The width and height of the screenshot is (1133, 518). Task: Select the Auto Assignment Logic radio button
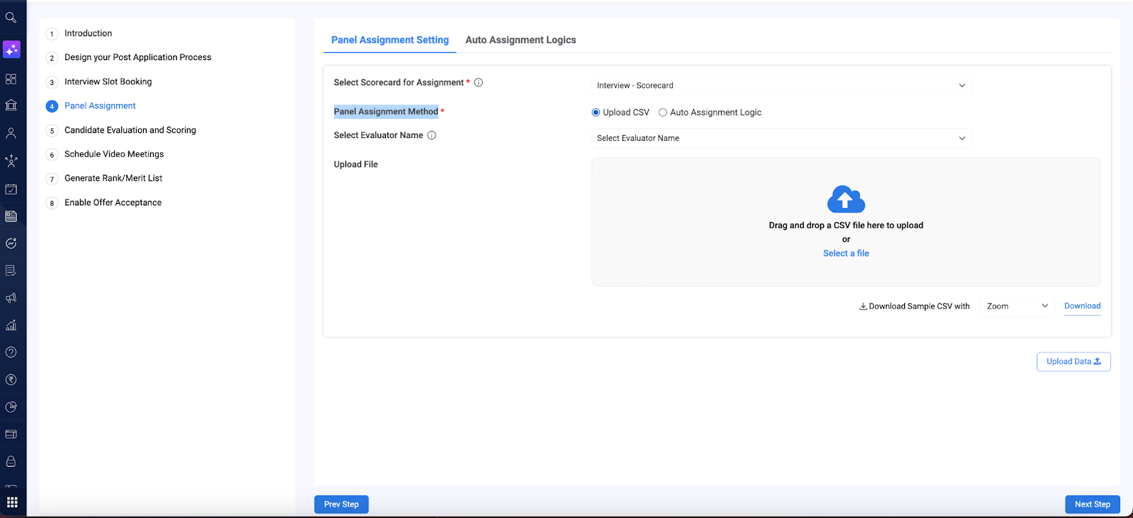tap(663, 113)
